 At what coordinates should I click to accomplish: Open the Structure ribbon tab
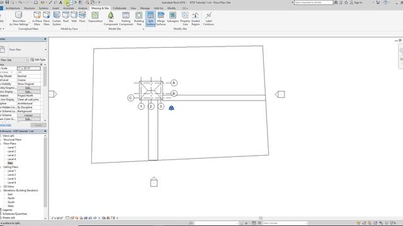point(30,8)
